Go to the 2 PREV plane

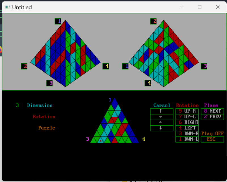click(212, 117)
